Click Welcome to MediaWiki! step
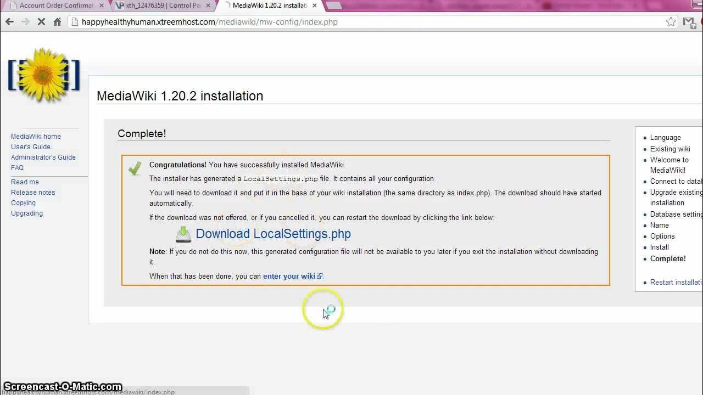Screen dimensions: 703x395 pyautogui.click(x=669, y=165)
